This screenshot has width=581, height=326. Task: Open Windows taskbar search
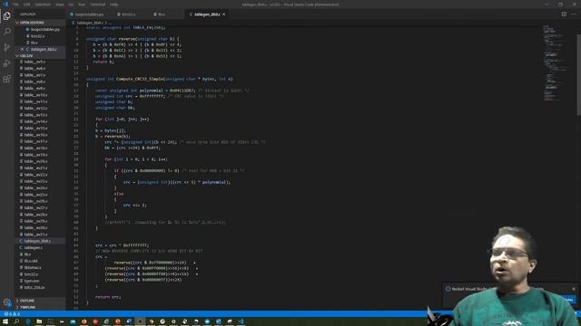point(16,321)
